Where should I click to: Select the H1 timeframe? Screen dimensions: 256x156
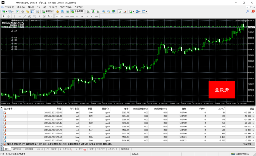click(77, 16)
